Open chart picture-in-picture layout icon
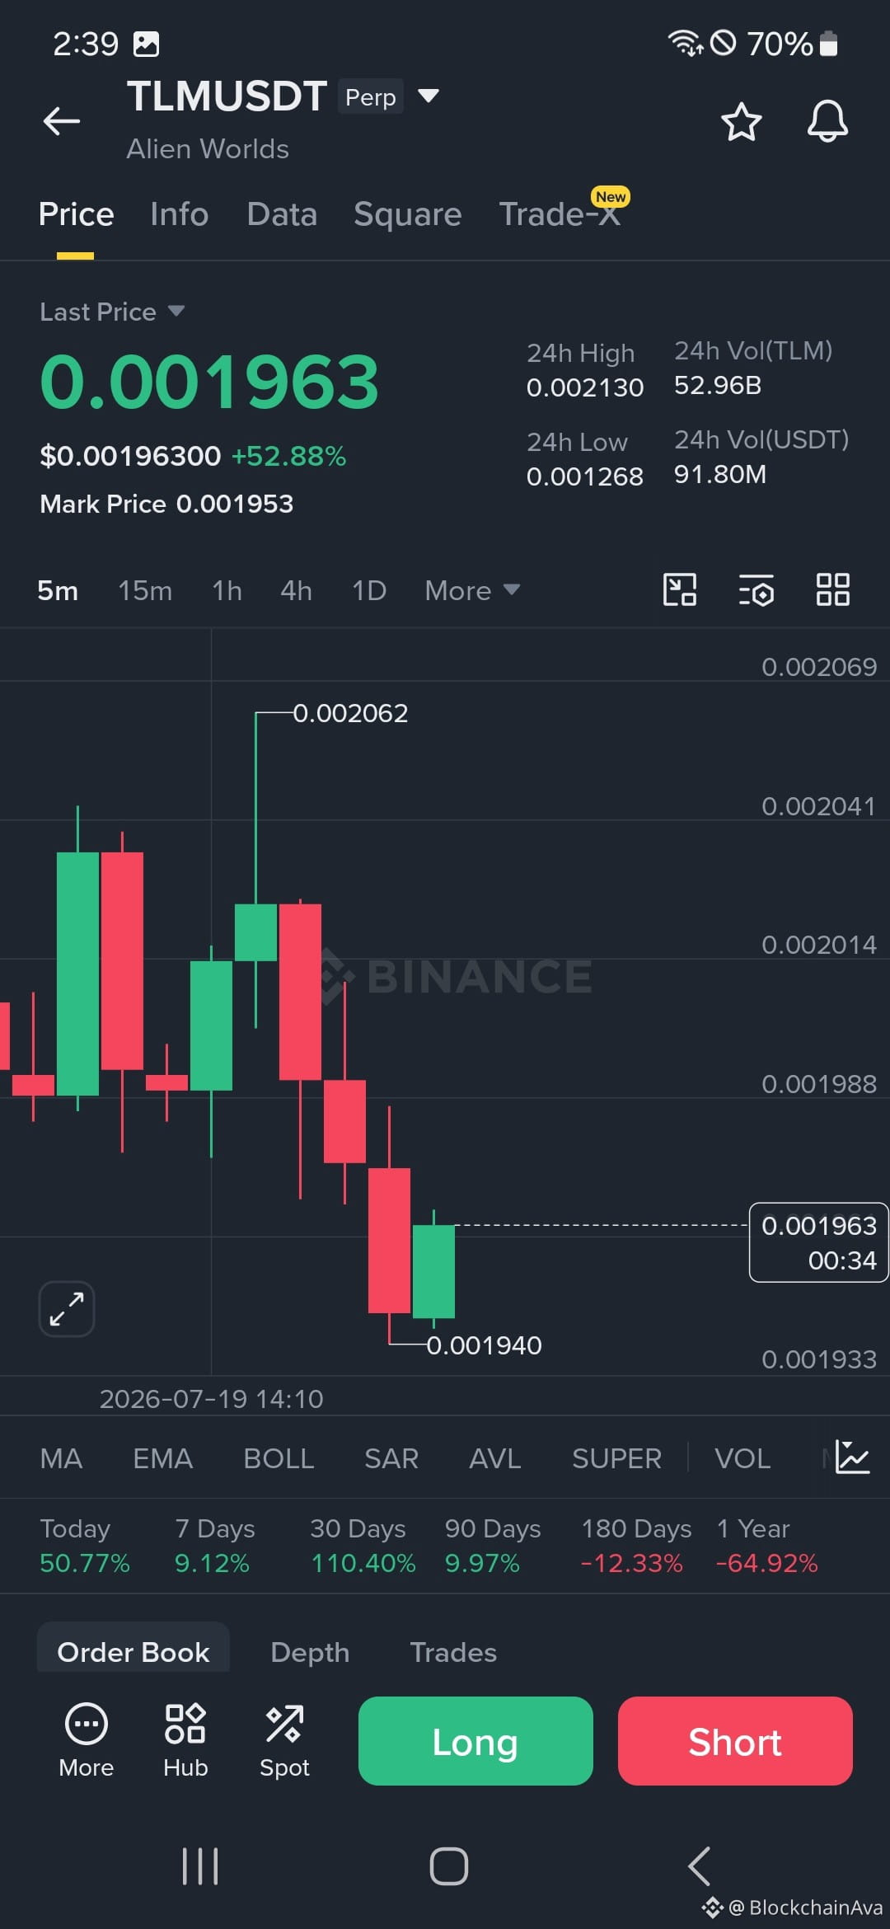Viewport: 890px width, 1929px height. (x=680, y=590)
